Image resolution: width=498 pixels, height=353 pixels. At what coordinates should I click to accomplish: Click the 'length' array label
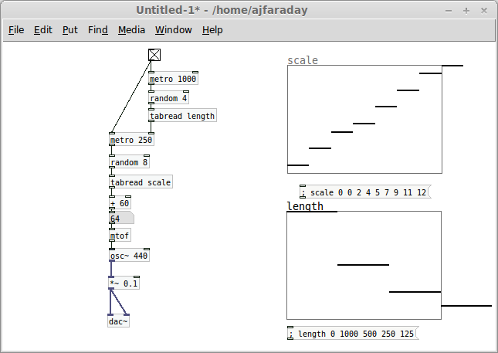[x=305, y=206]
